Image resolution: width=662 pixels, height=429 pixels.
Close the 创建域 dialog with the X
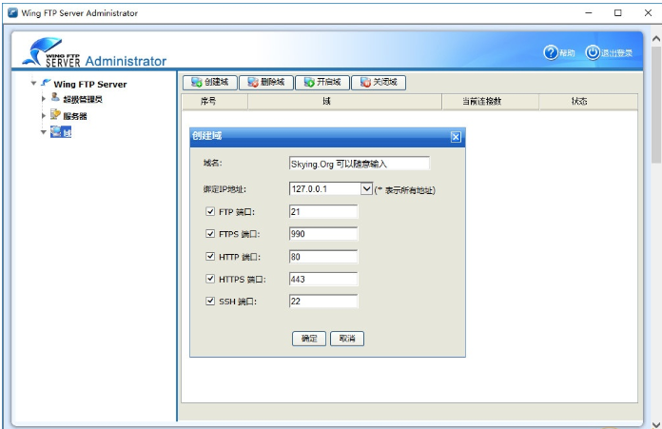point(456,137)
